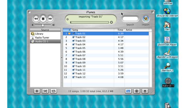183x108 pixels.
Task: Adjust the volume slider knob
Action: 43,25
